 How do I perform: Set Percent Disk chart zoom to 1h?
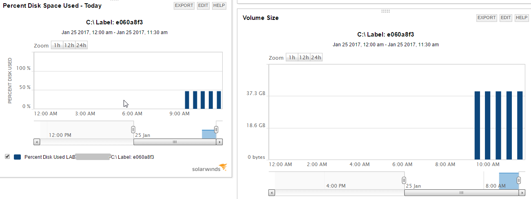coord(57,45)
